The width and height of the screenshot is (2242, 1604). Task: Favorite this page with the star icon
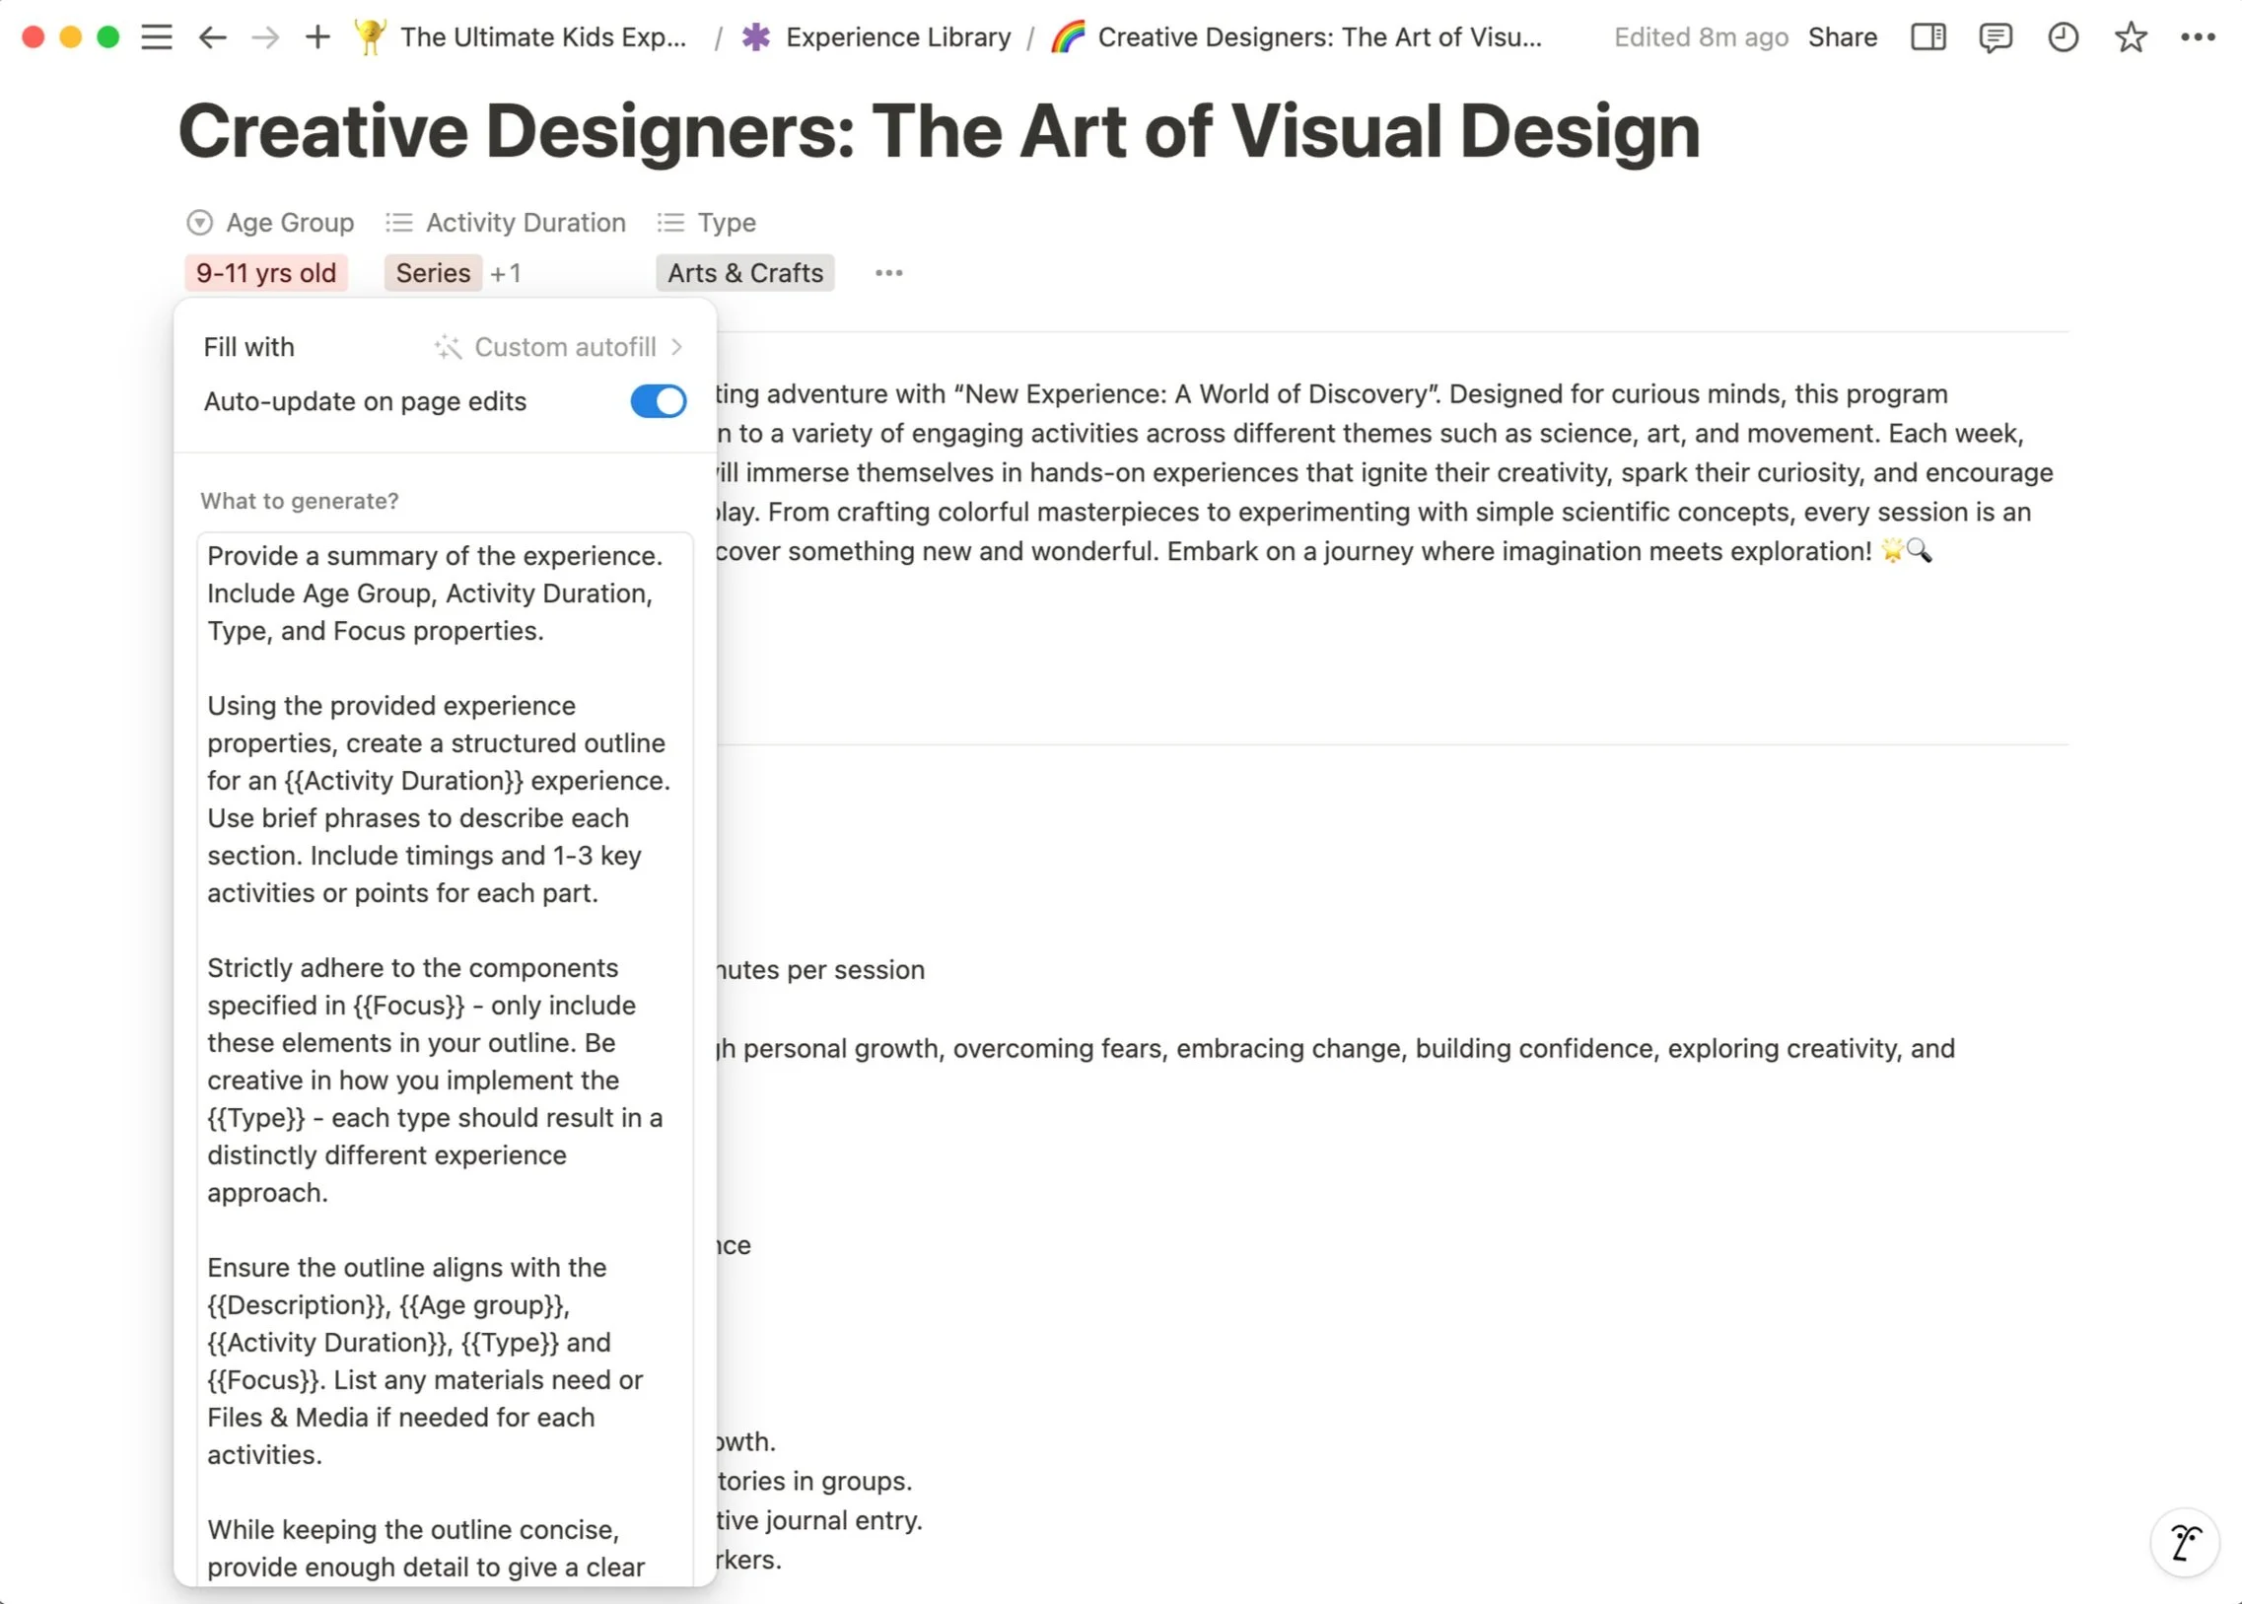2131,37
